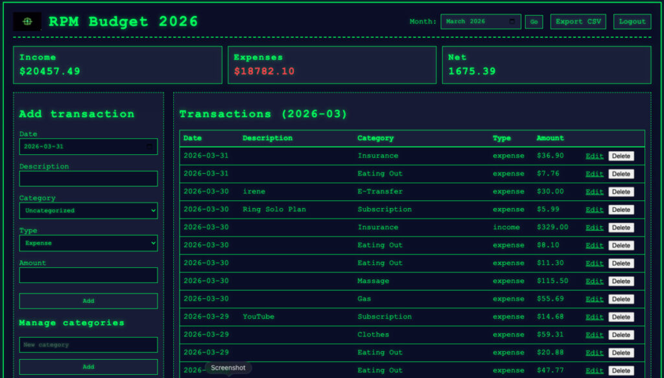Viewport: 664px width, 378px height.
Task: Click Export CSV
Action: tap(578, 21)
